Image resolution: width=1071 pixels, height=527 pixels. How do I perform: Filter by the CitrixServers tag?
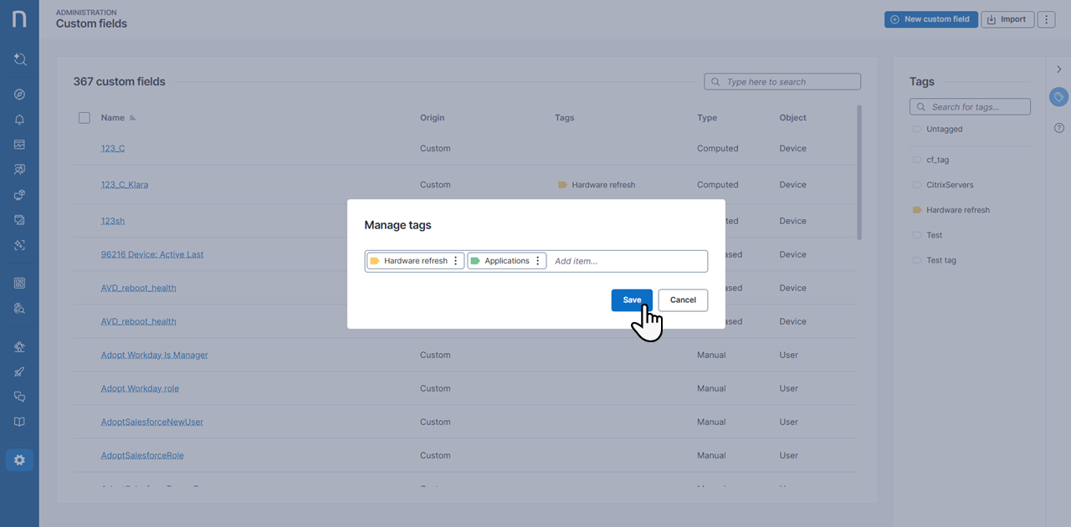950,185
